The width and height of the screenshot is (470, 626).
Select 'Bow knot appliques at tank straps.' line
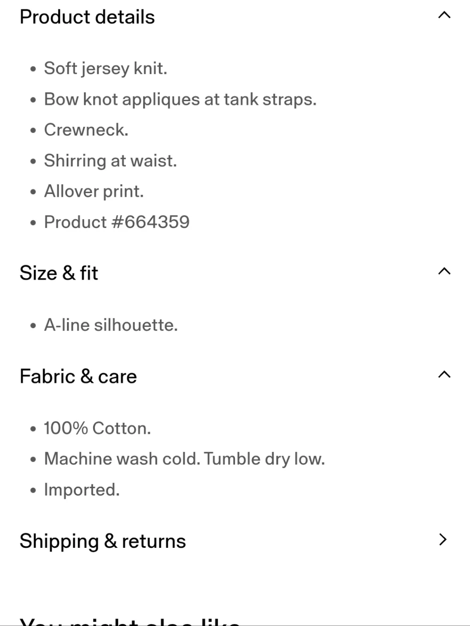point(180,99)
